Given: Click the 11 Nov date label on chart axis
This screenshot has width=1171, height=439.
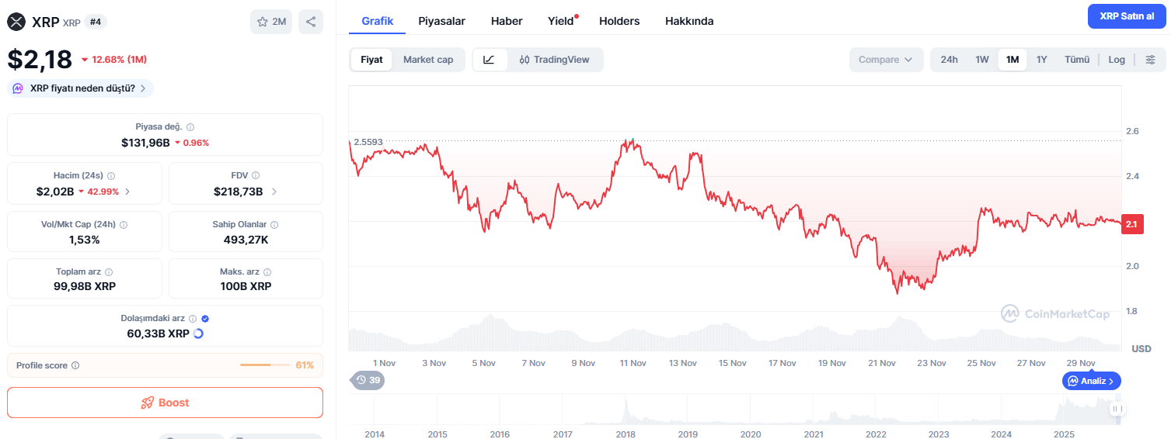Looking at the screenshot, I should point(633,363).
